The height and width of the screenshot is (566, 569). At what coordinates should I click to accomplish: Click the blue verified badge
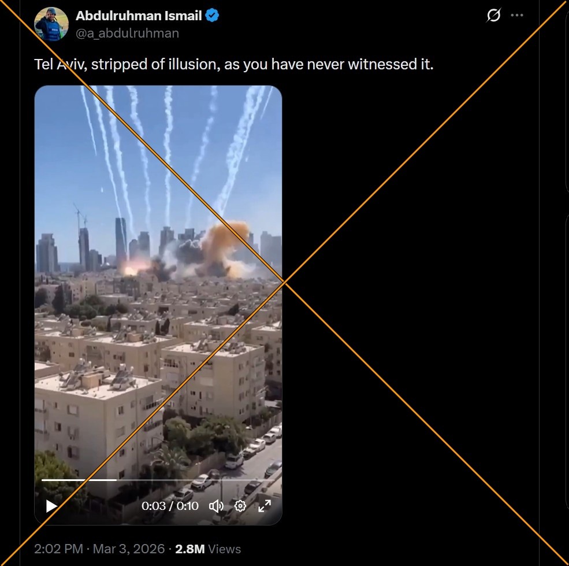click(212, 16)
